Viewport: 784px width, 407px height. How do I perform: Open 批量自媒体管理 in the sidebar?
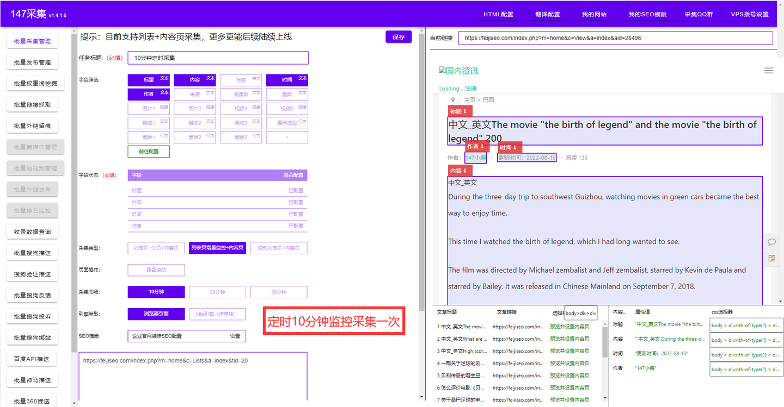coord(35,147)
